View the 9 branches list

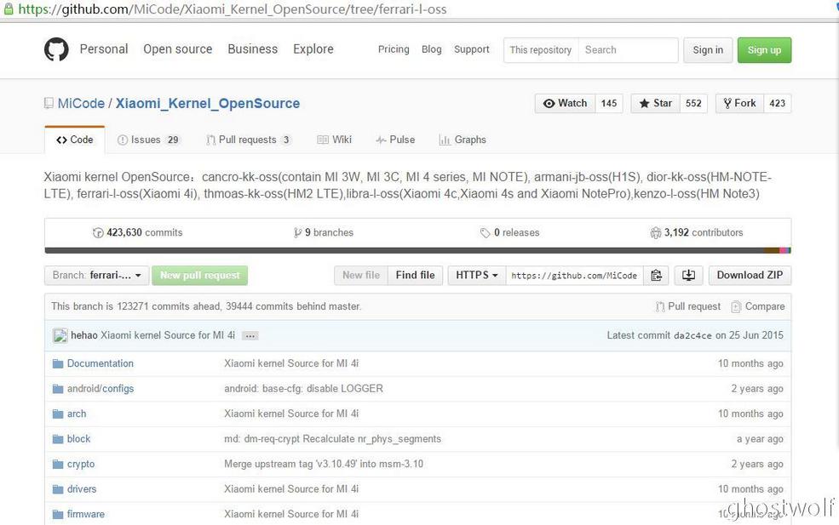pyautogui.click(x=323, y=232)
